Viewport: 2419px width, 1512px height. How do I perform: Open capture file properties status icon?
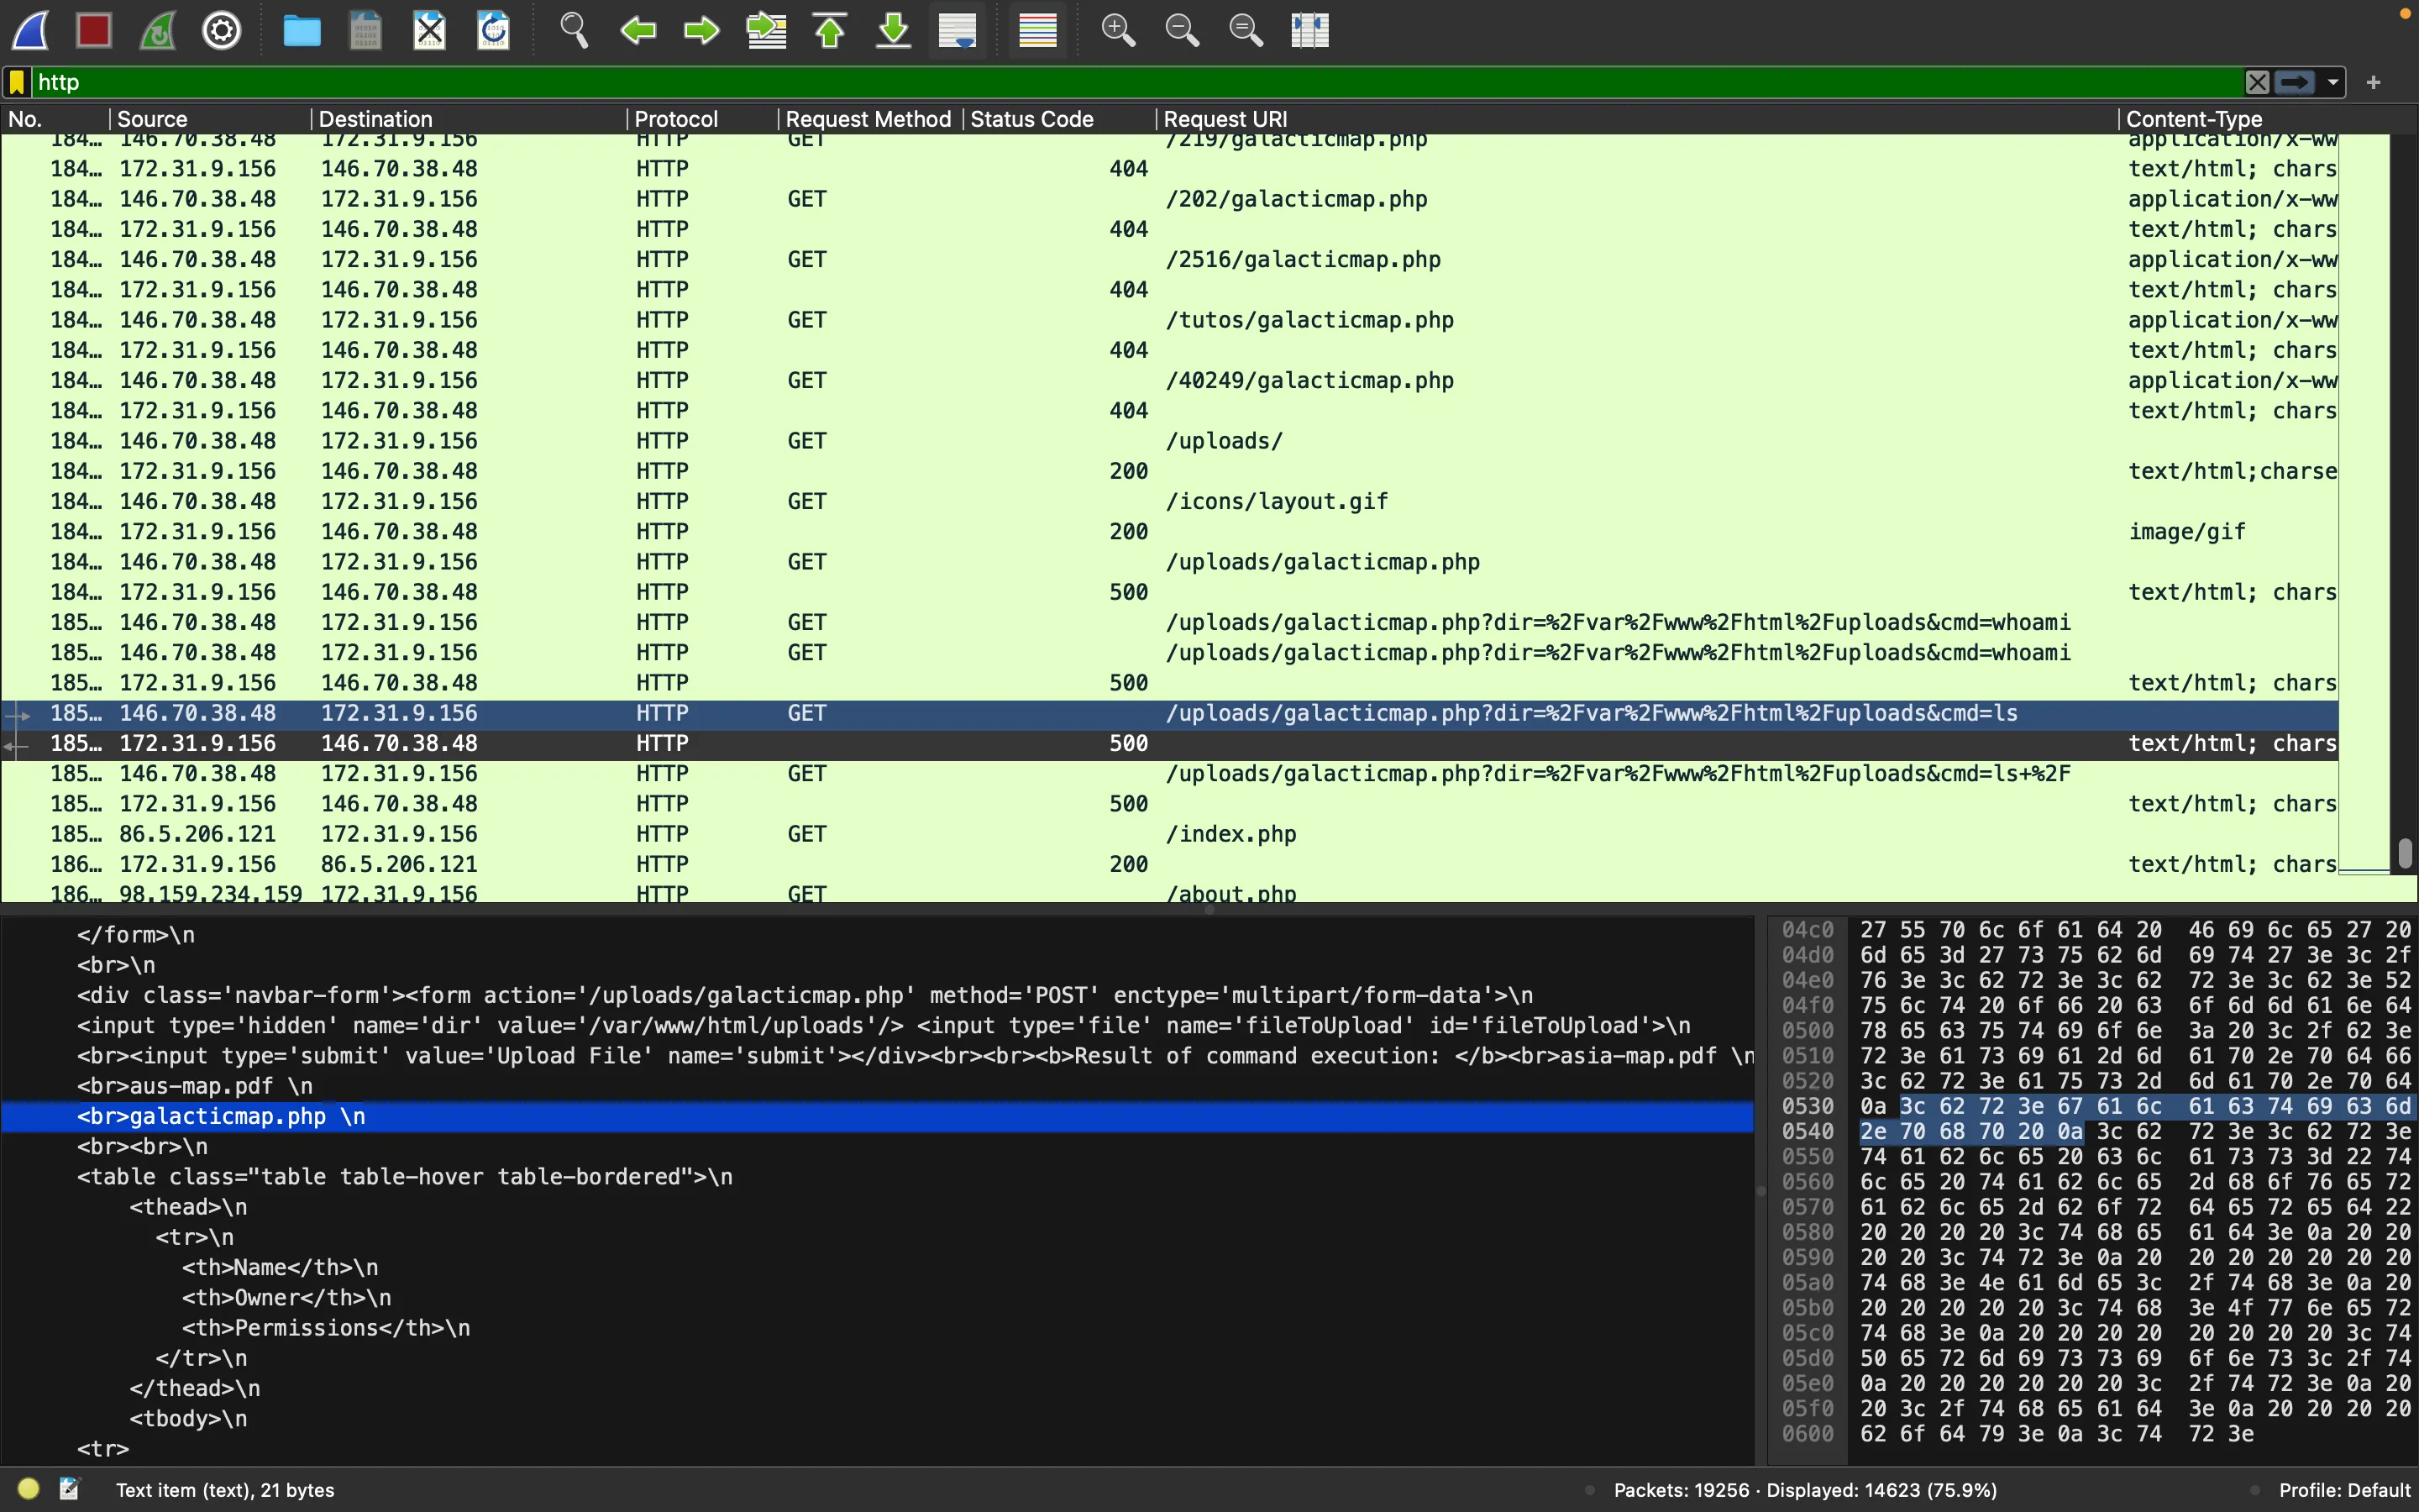tap(70, 1489)
